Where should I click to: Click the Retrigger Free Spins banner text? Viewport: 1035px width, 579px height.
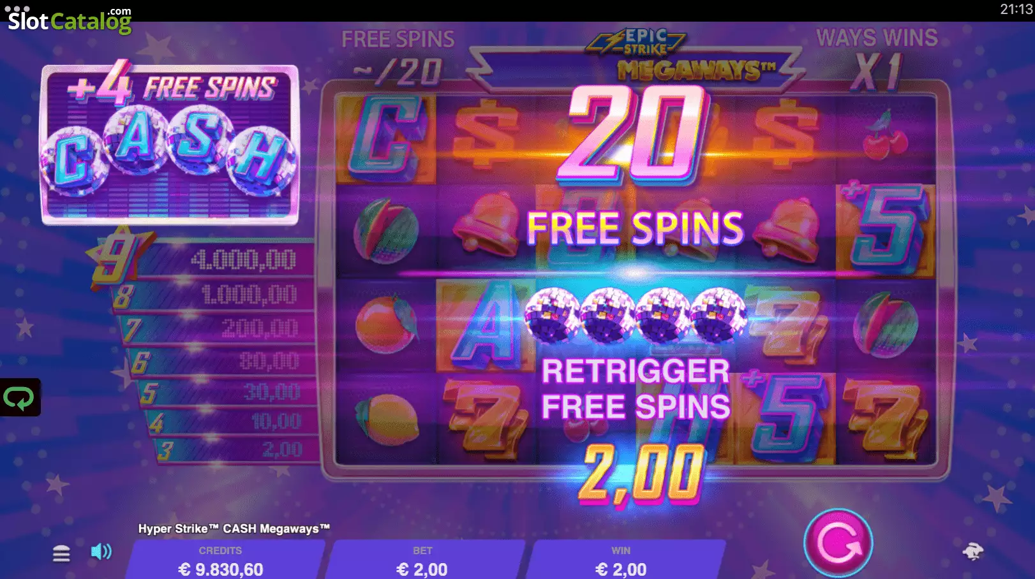[636, 389]
